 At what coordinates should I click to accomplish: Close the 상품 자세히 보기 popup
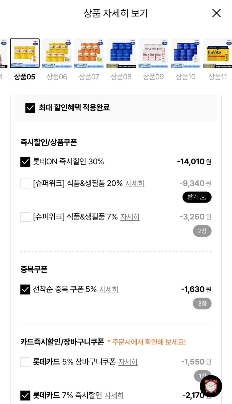point(216,13)
